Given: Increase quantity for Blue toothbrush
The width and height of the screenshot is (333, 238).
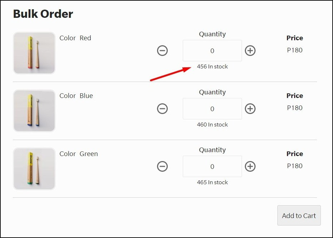Looking at the screenshot, I should click(x=250, y=109).
